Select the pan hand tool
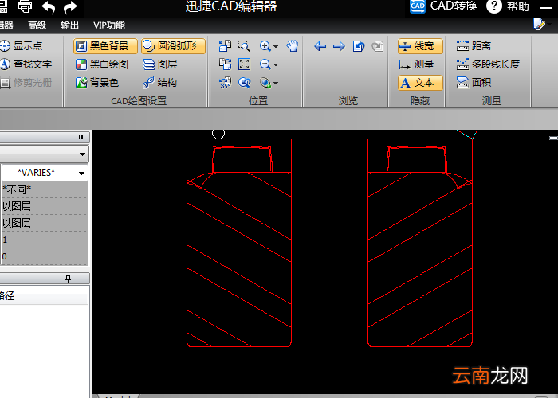This screenshot has height=398, width=558. point(293,46)
